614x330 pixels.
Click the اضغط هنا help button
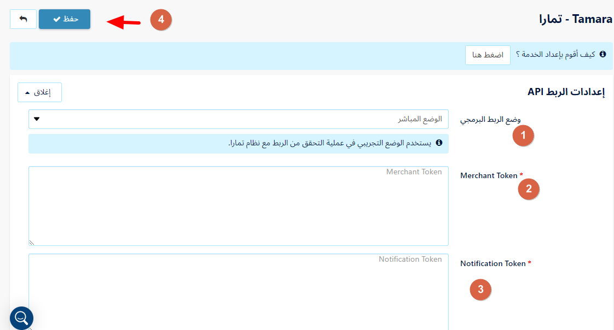488,55
